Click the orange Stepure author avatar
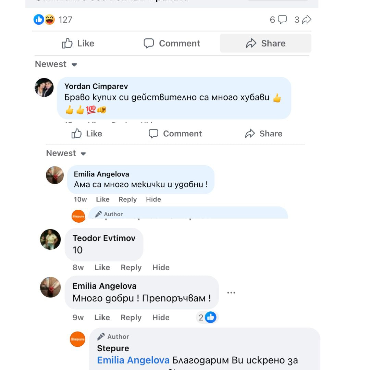This screenshot has height=370, width=370. tap(78, 339)
